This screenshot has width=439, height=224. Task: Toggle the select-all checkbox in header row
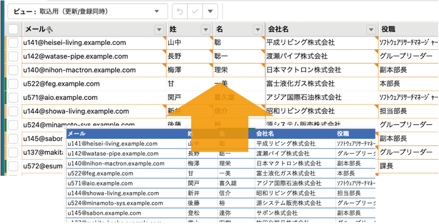(x=13, y=29)
